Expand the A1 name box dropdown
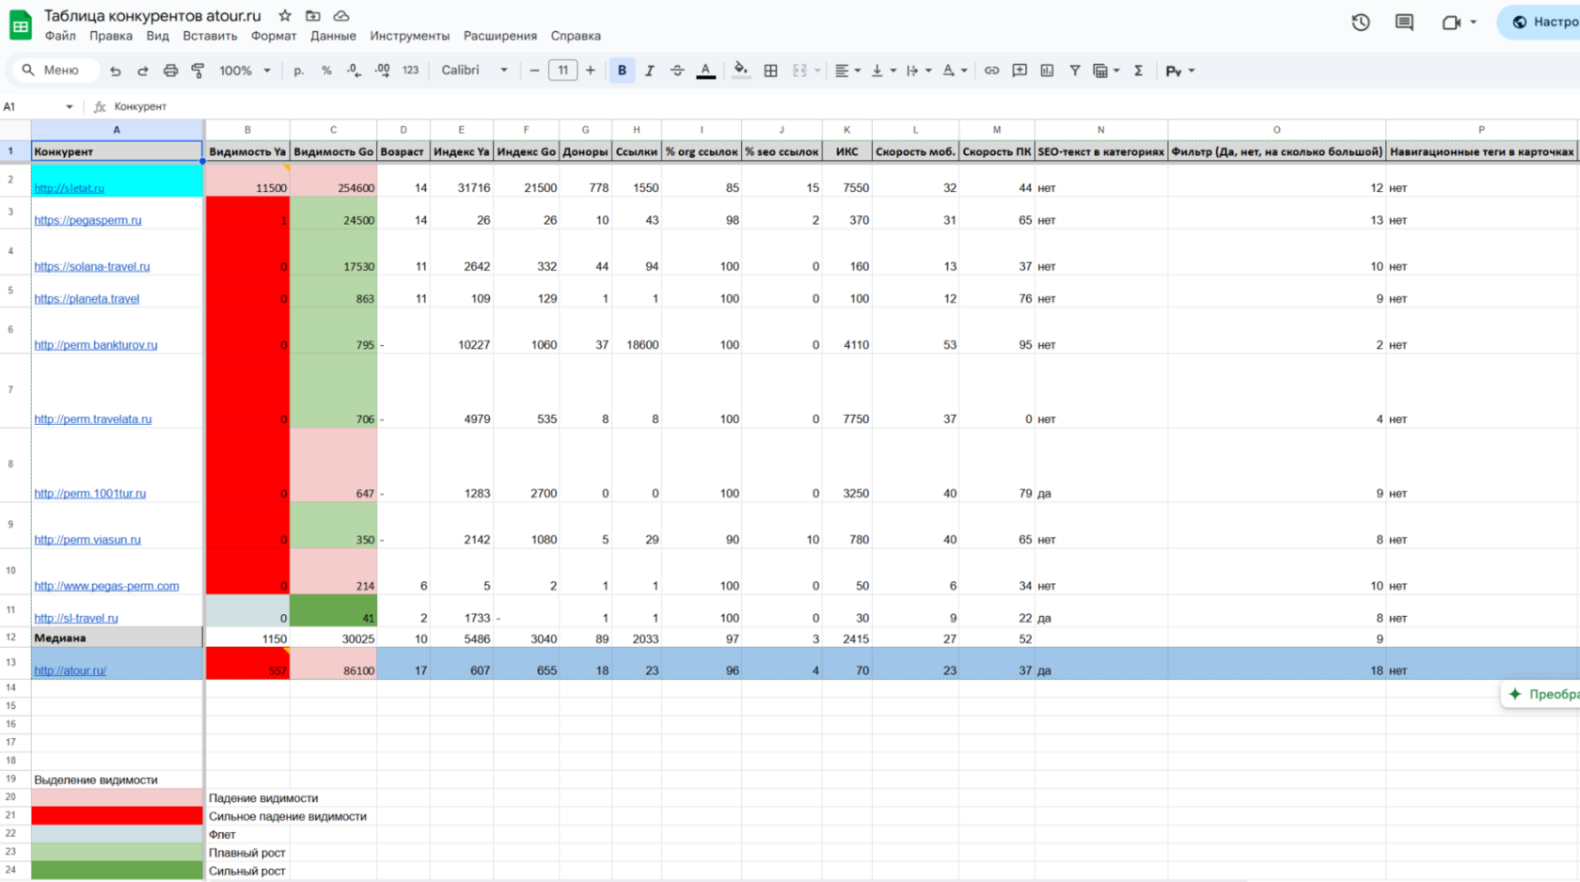1580x882 pixels. tap(69, 107)
